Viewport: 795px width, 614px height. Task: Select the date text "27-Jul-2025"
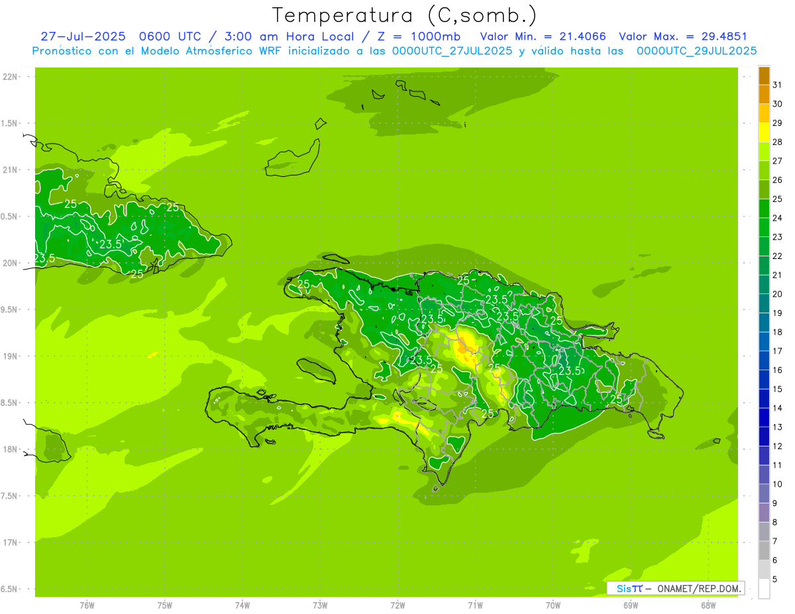point(84,36)
